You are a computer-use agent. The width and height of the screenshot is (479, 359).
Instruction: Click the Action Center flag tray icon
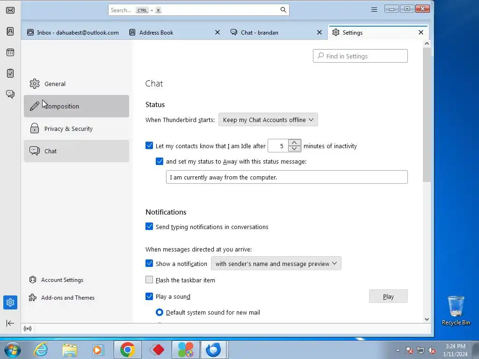[409, 350]
